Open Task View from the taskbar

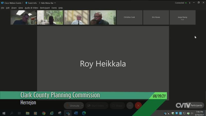pyautogui.click(x=19, y=113)
